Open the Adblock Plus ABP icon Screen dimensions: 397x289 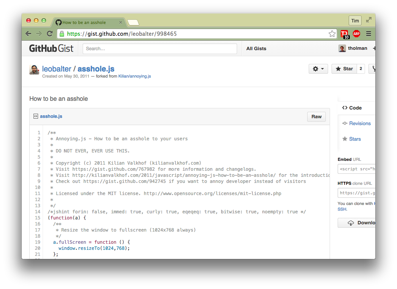pos(357,33)
